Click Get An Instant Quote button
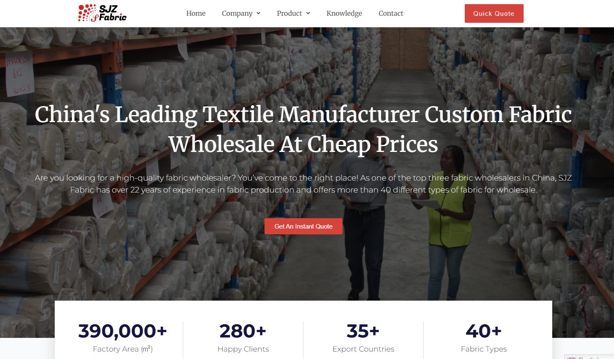The image size is (614, 359). 303,226
